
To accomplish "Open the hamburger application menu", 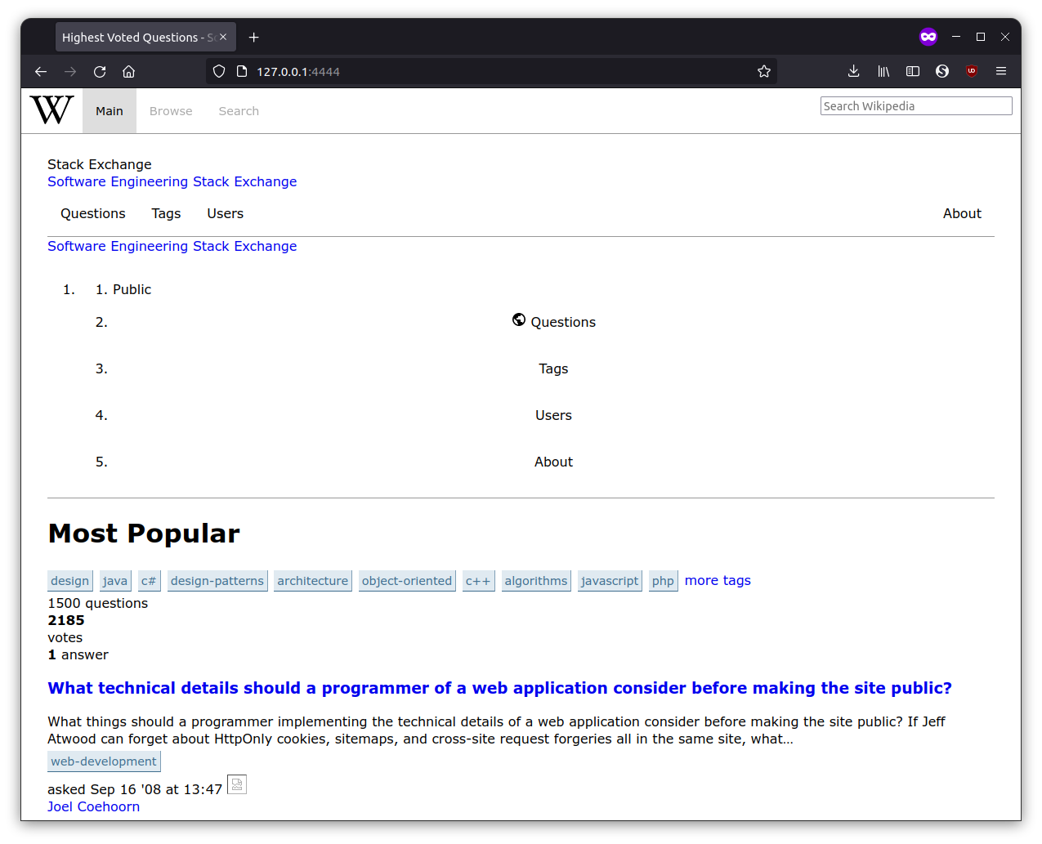I will pos(1001,72).
